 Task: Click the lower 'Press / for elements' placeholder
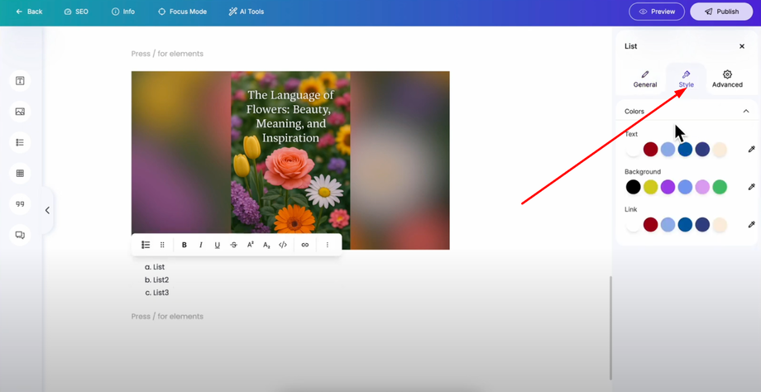click(167, 316)
